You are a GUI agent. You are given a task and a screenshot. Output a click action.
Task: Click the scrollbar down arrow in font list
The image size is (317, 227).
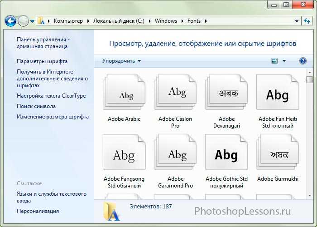tap(309, 195)
